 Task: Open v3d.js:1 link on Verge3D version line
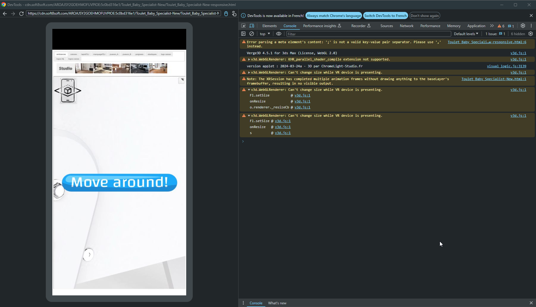tap(518, 53)
